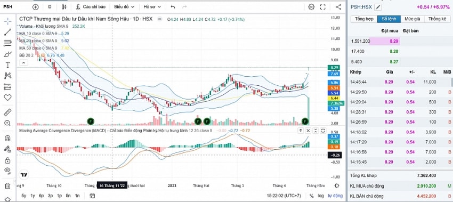The height and width of the screenshot is (202, 453).
Task: Toggle log scale on price axis
Action: pos(321,196)
